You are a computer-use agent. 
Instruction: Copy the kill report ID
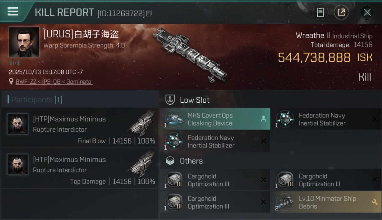tap(149, 13)
